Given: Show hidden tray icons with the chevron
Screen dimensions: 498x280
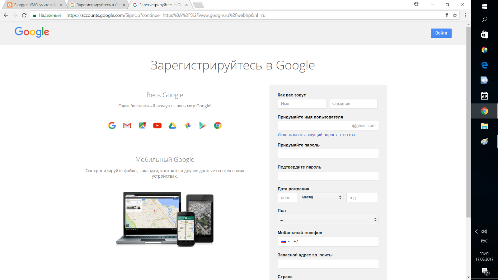Looking at the screenshot, I should coord(477,231).
